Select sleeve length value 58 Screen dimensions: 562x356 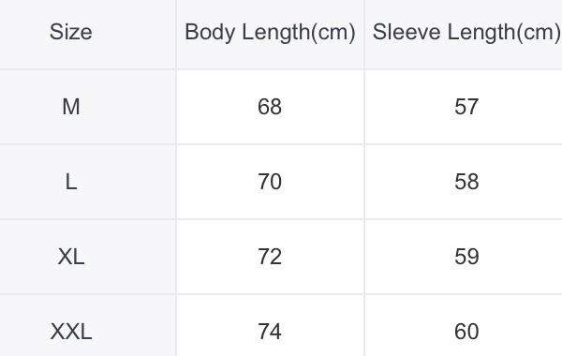[x=466, y=182]
